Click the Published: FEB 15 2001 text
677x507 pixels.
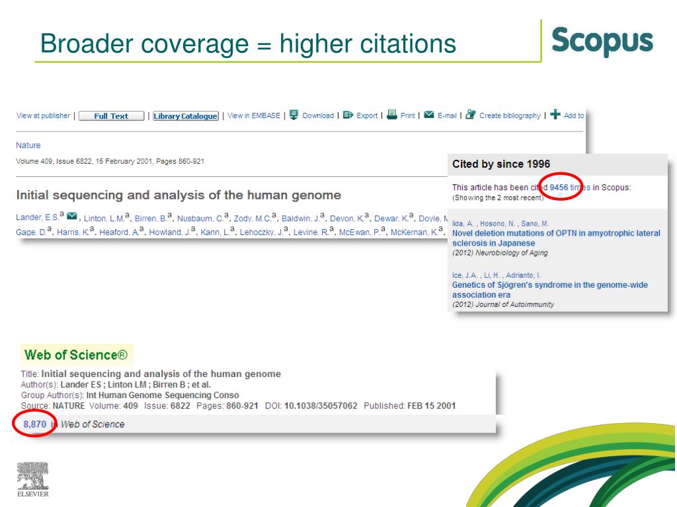click(x=409, y=406)
